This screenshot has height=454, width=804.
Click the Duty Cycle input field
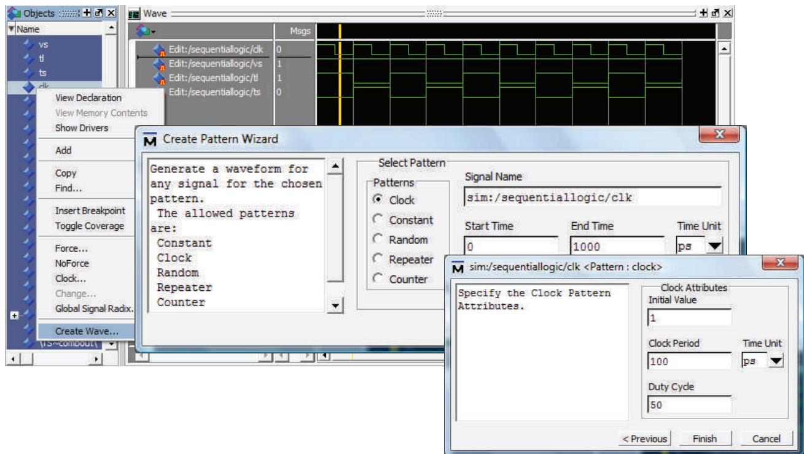click(x=689, y=406)
